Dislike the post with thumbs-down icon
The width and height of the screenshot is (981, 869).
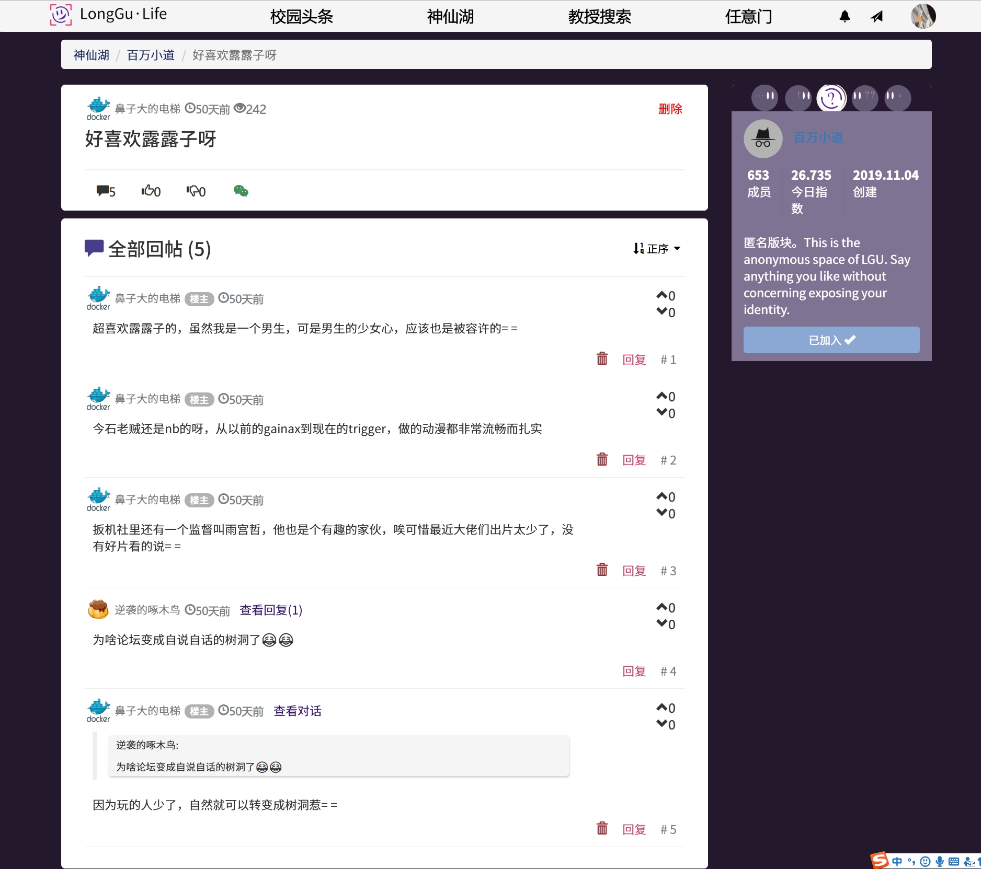click(196, 191)
